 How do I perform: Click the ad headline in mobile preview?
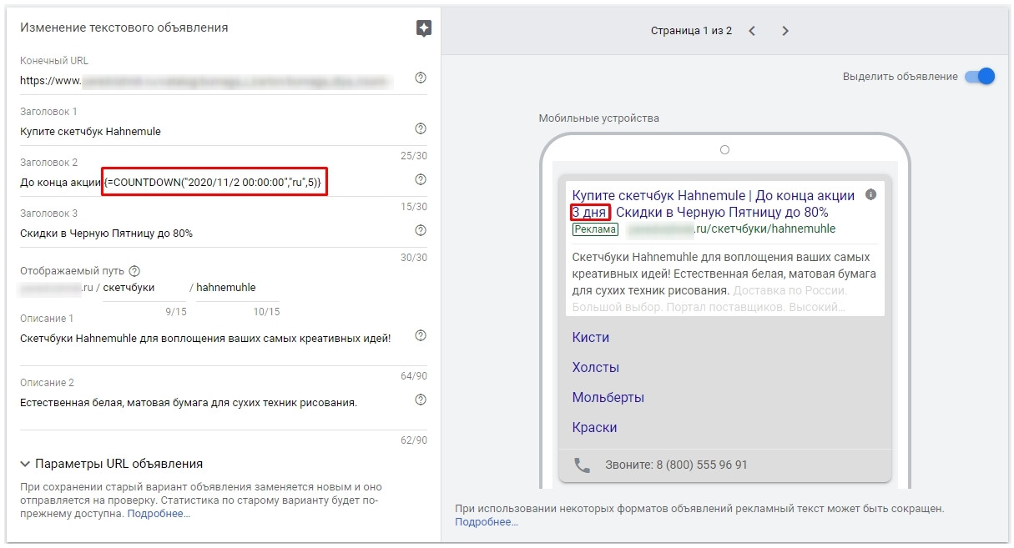[x=714, y=204]
